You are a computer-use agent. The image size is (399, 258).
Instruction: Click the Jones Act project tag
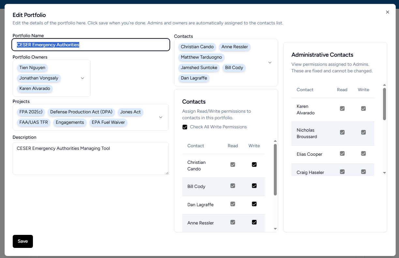coord(130,112)
